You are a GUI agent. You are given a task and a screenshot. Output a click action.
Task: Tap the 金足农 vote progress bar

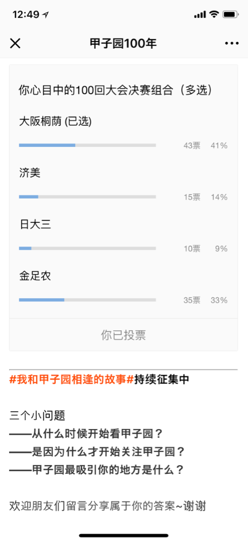tap(87, 300)
